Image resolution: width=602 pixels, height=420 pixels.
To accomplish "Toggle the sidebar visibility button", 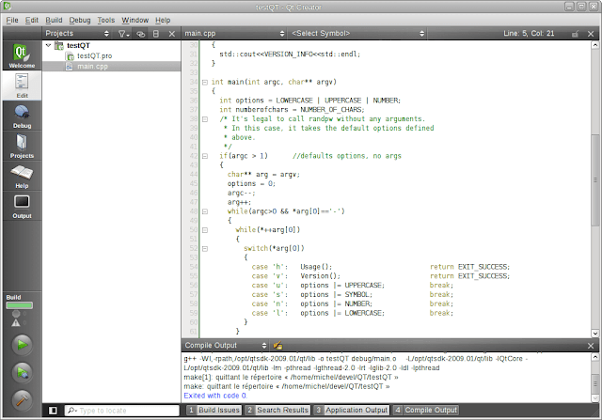I will coord(53,411).
